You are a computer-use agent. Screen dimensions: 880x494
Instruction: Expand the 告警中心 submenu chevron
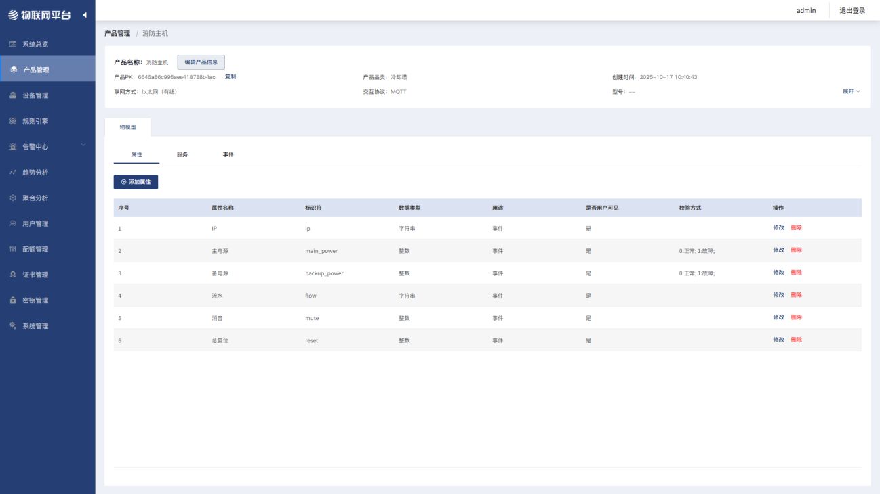83,145
